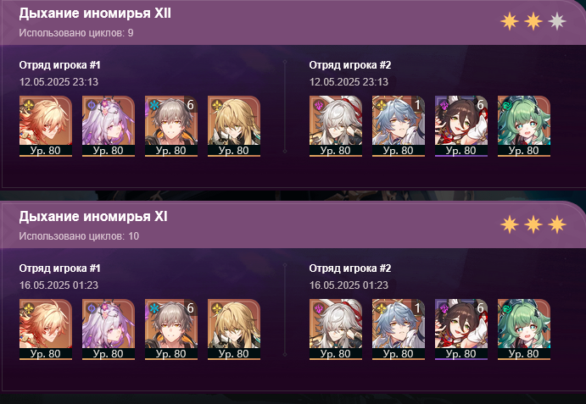Click the Ice element icon in XII squad 1
Viewport: 586px width, 404px height.
pos(154,105)
